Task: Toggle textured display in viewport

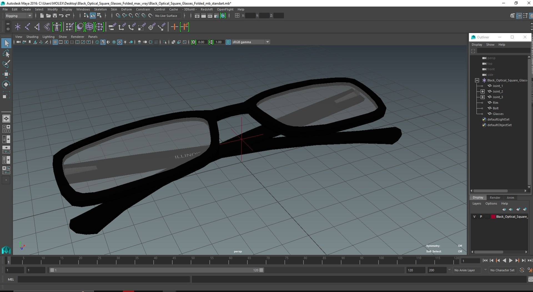Action: [120, 42]
